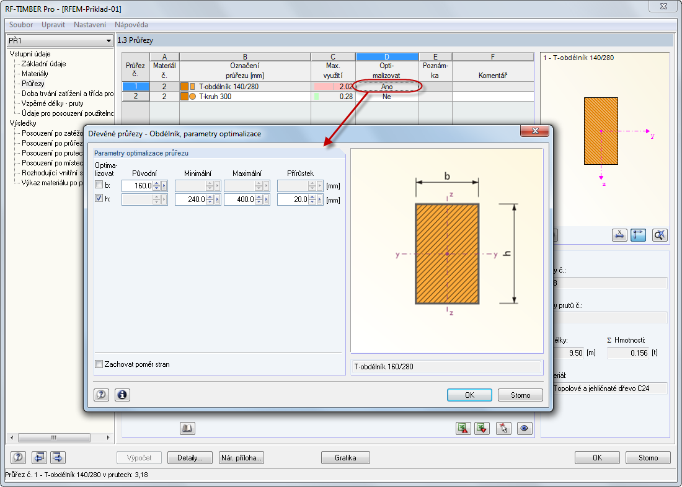Select 'Vstupní údaje' tree node
Screen dimensions: 682x487
pos(30,54)
